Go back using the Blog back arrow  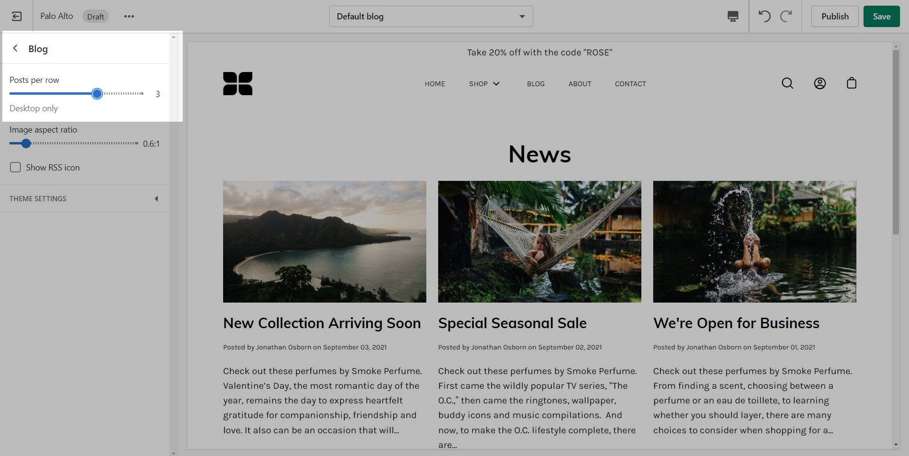tap(16, 48)
